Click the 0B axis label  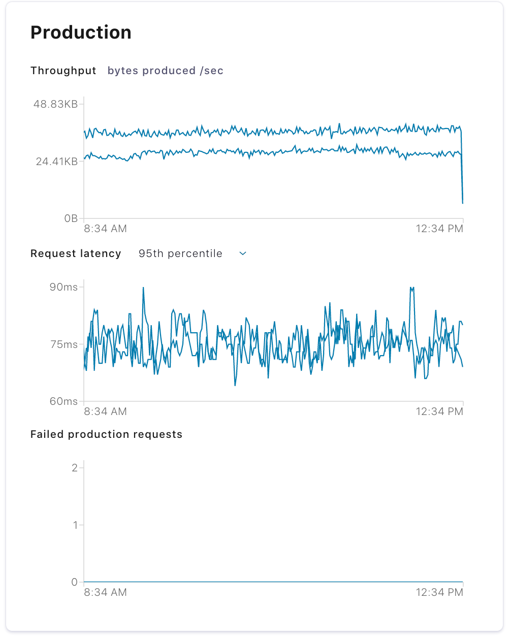(x=71, y=218)
